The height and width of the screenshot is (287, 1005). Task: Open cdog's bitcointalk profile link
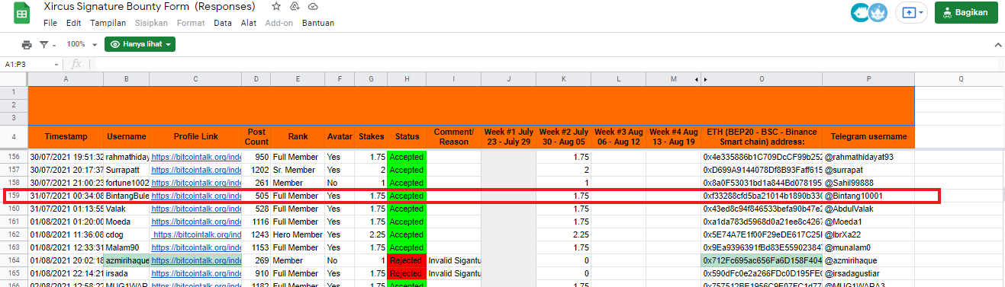coord(196,234)
